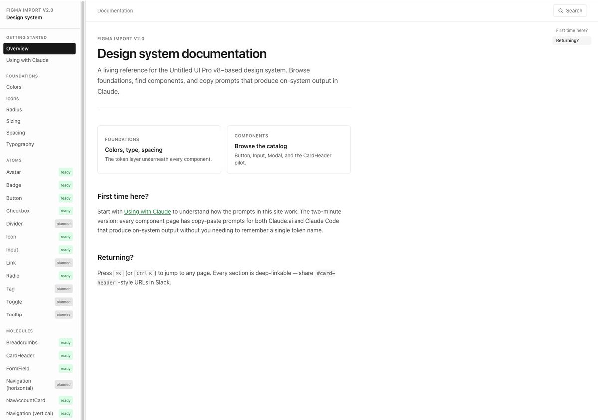This screenshot has height=420, width=598.
Task: Open the Avatar component page
Action: (39, 172)
